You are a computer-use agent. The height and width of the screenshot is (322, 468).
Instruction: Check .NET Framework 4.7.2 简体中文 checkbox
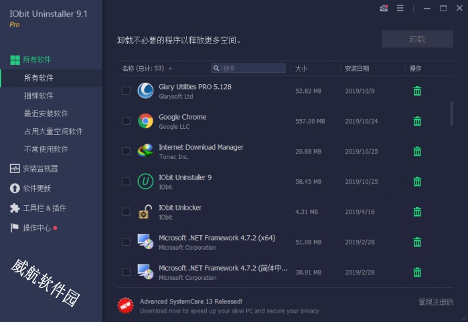tap(126, 272)
